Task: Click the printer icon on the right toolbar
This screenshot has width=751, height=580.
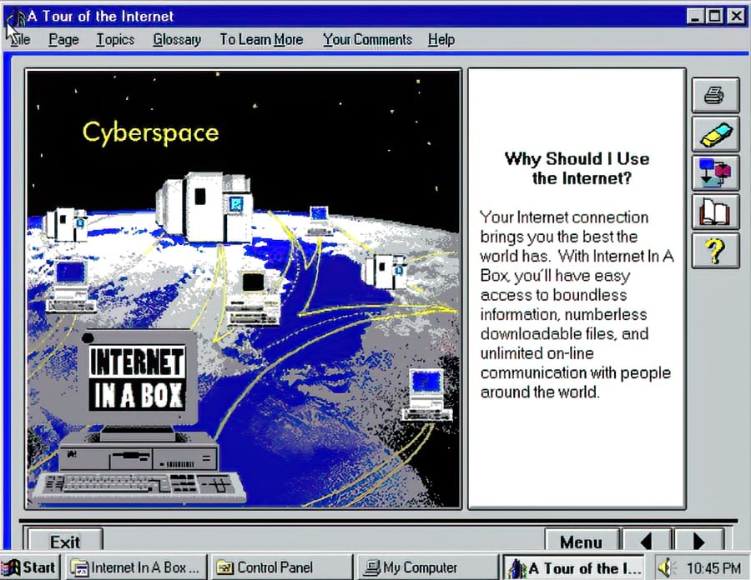Action: 715,94
